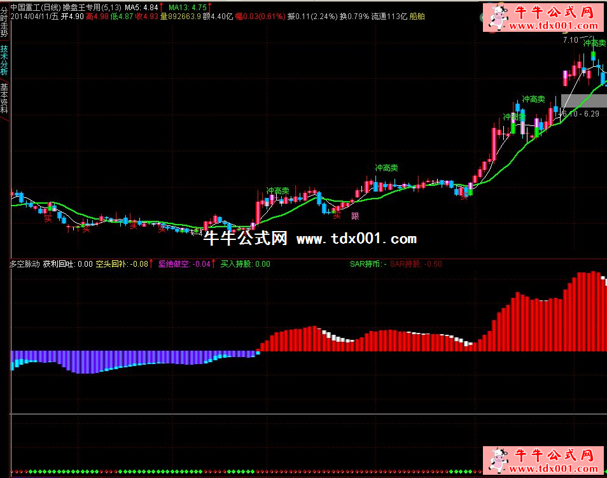Viewport: 607px width, 478px height.
Task: Switch to the 技术分析 side tab
Action: [x=4, y=60]
